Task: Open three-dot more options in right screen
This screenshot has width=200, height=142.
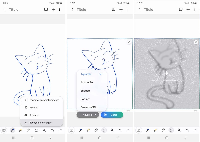Action: 194,9
